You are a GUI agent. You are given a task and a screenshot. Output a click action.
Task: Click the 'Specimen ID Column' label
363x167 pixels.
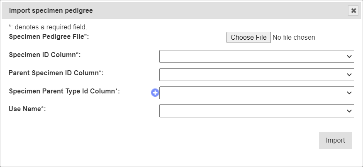pos(44,55)
